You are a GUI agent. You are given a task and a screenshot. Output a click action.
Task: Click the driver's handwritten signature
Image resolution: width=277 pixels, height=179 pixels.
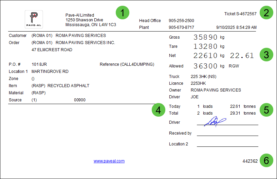(215, 121)
